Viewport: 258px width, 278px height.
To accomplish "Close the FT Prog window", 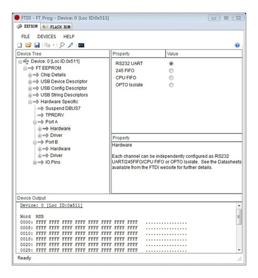I will (239, 18).
